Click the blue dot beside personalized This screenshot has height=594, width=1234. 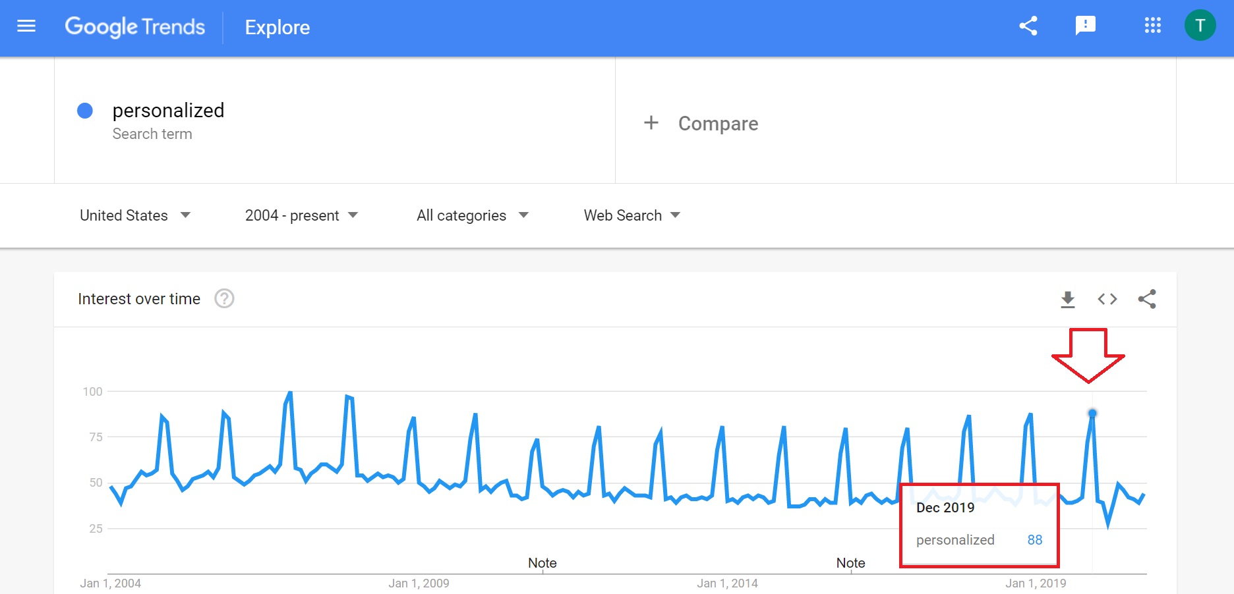(85, 111)
